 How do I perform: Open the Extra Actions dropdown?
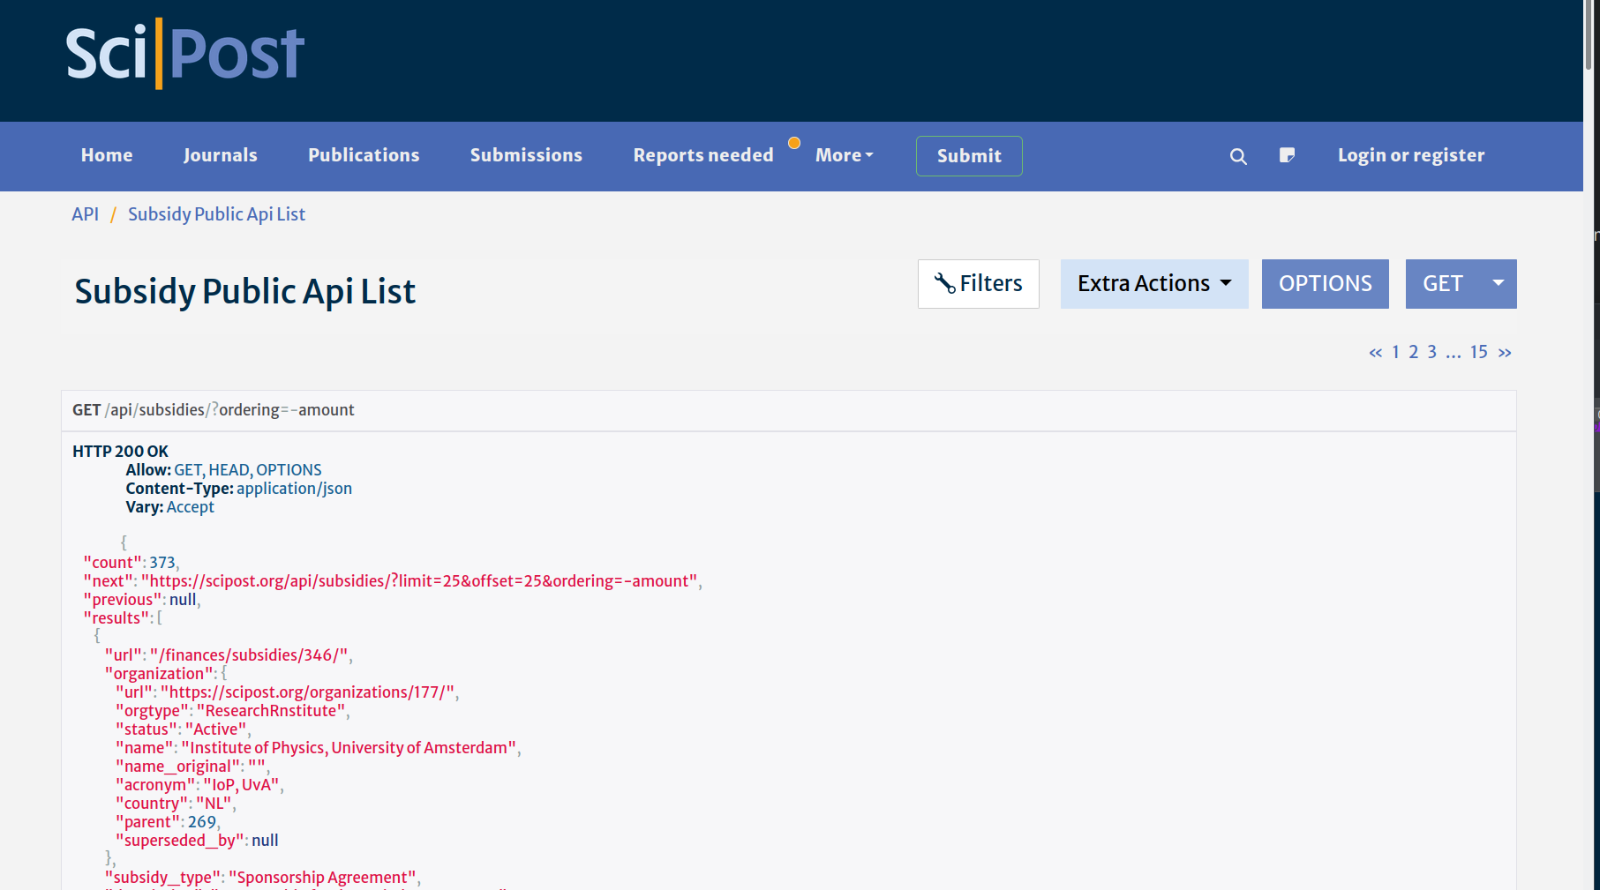tap(1153, 284)
